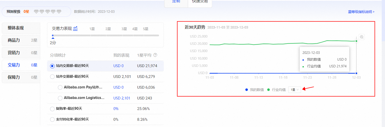Click the 快速交易 button at top
This screenshot has width=385, height=127.
(200, 2)
